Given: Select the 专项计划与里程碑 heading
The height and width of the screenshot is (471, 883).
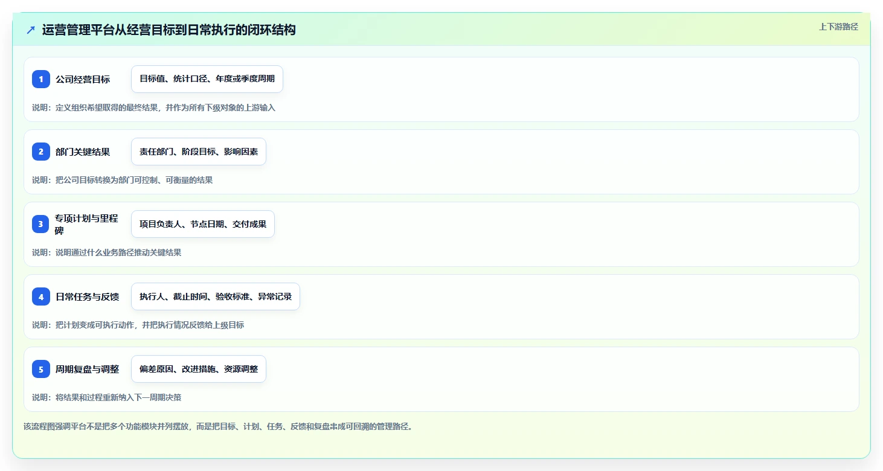Looking at the screenshot, I should (x=87, y=224).
